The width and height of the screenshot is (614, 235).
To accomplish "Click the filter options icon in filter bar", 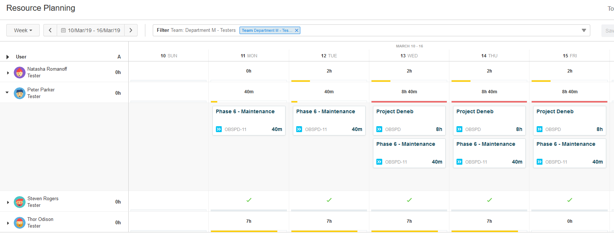I will tap(584, 30).
